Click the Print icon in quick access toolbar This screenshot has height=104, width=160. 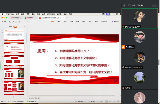(x=16, y=22)
